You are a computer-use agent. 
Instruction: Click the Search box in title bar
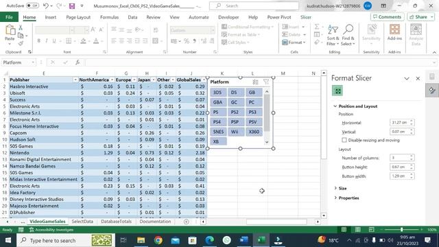(x=254, y=6)
